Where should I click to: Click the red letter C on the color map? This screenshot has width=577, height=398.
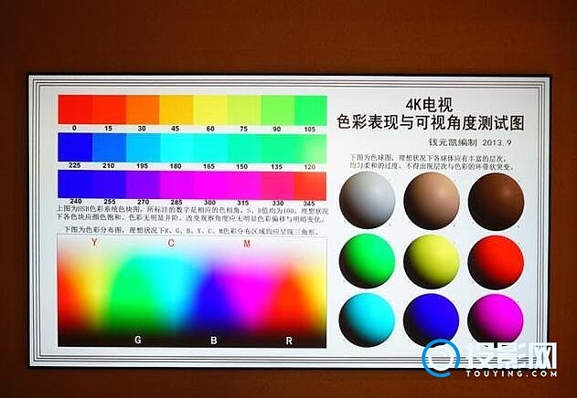pyautogui.click(x=171, y=243)
